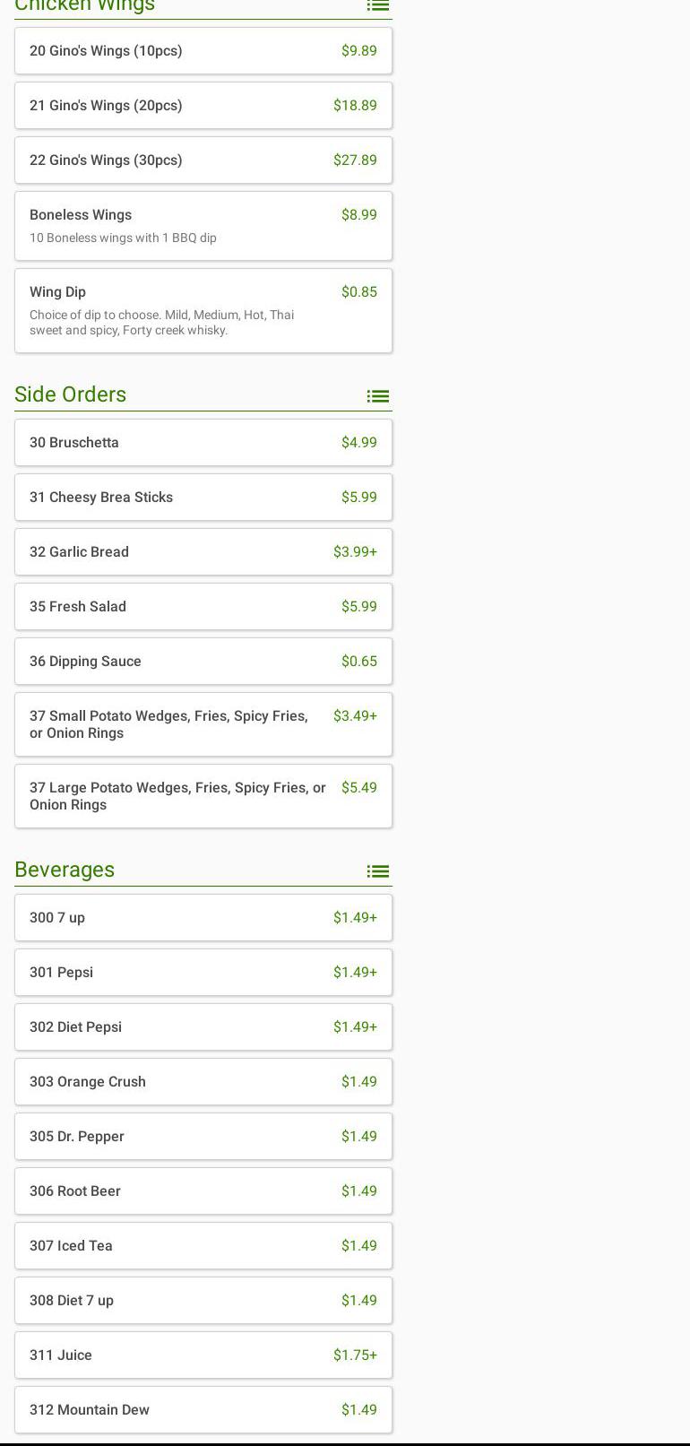Pick 307 Iced Tea beverage
690x1446 pixels.
tap(203, 1245)
